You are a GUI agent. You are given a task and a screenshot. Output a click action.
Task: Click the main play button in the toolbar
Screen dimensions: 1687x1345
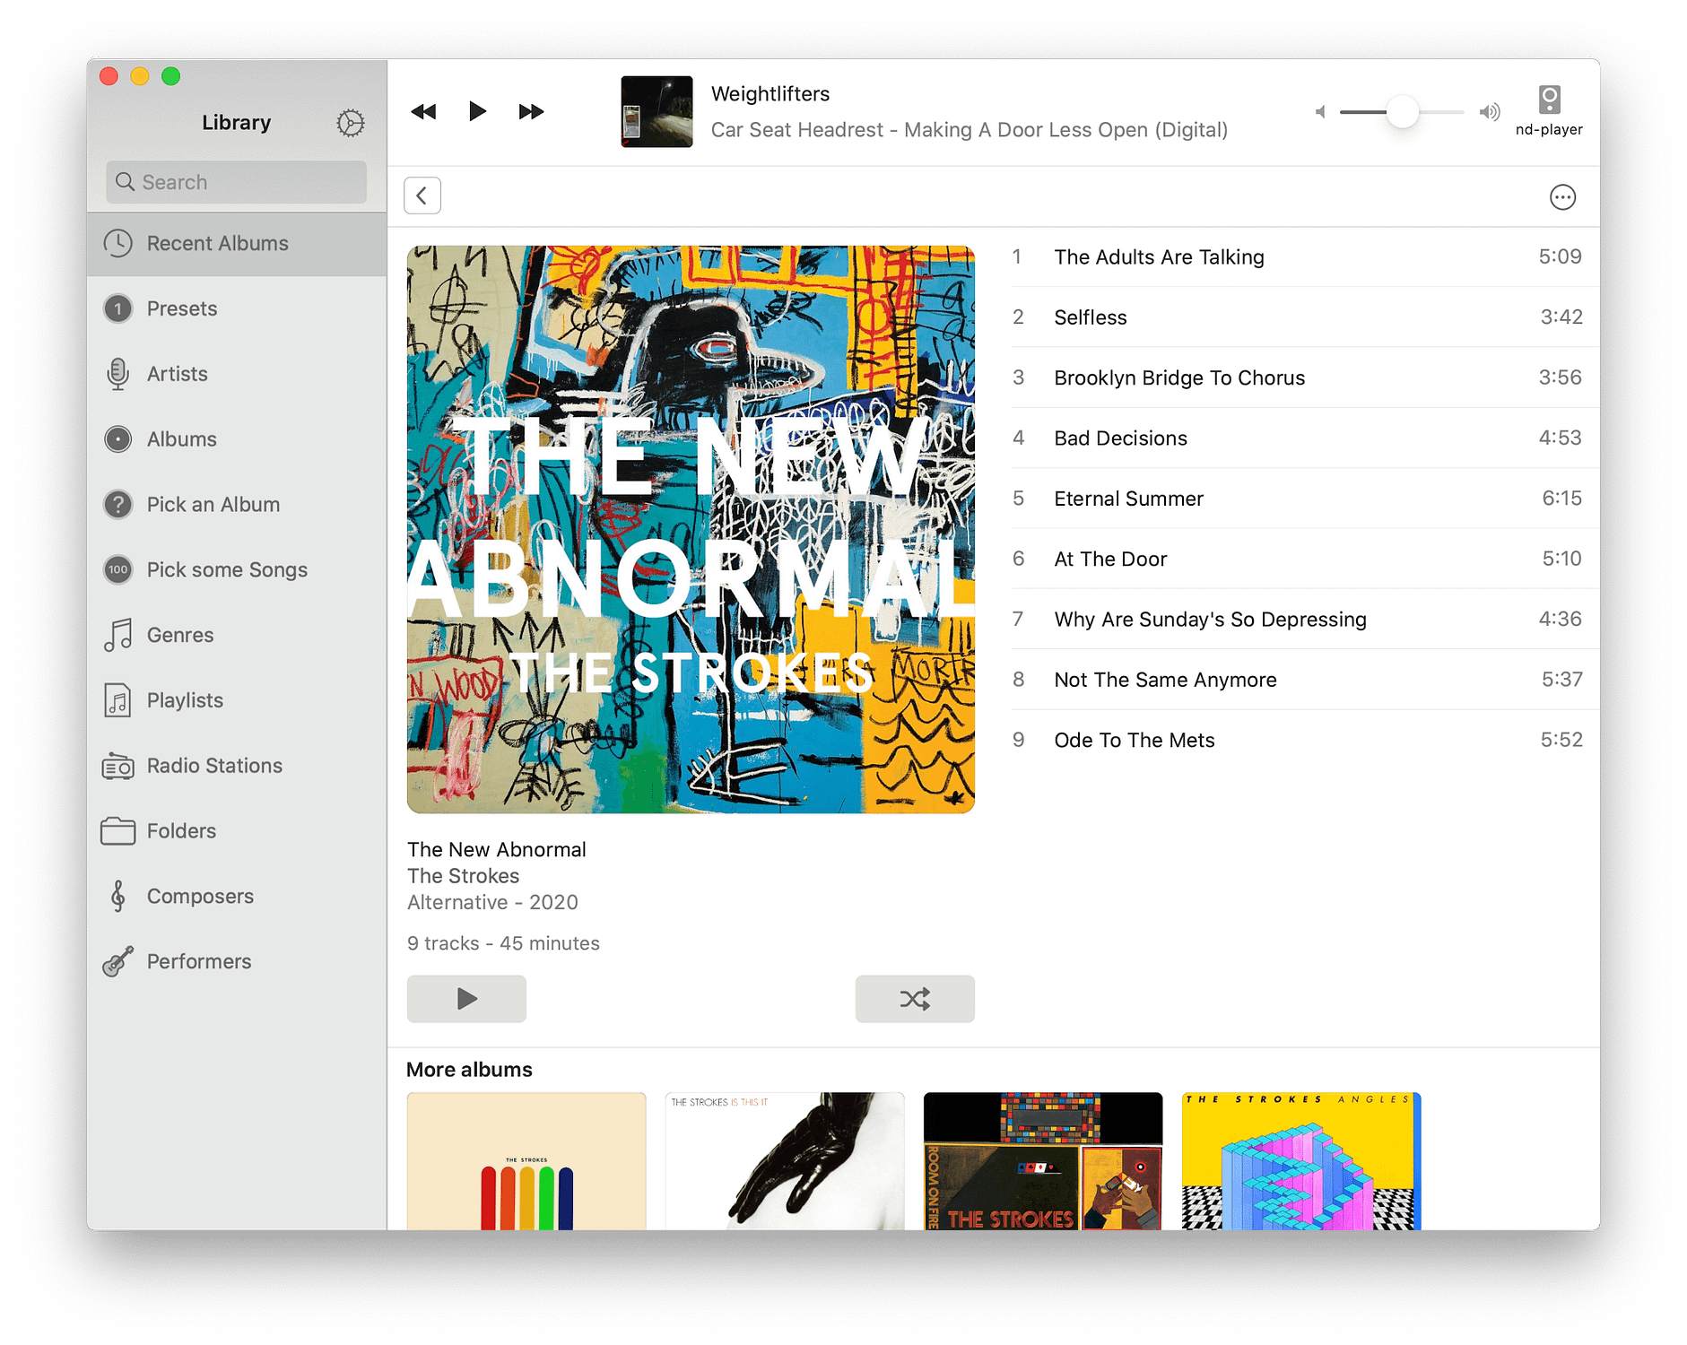[477, 111]
